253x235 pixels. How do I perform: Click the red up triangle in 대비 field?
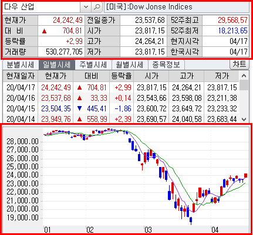pos(45,31)
